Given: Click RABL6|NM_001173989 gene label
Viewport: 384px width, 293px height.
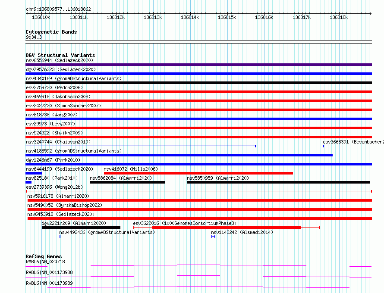Looking at the screenshot, I should (x=49, y=283).
